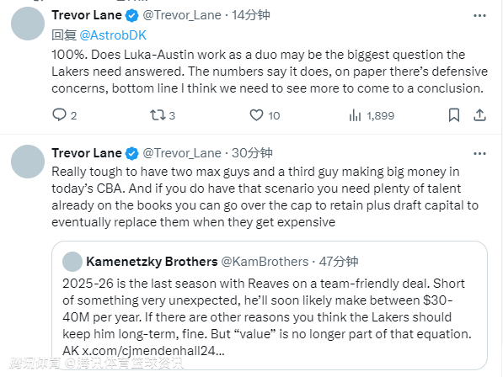Like the tweet with 10 likes
Viewport: 503px width, 377px height.
265,115
